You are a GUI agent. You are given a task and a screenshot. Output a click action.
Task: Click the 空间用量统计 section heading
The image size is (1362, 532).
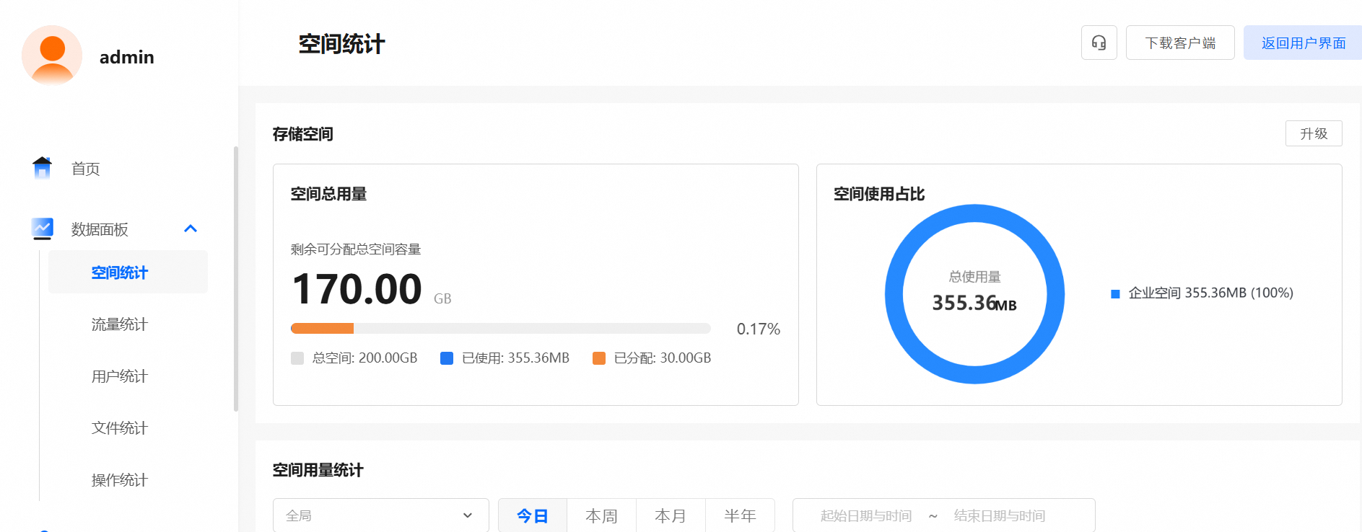click(318, 470)
